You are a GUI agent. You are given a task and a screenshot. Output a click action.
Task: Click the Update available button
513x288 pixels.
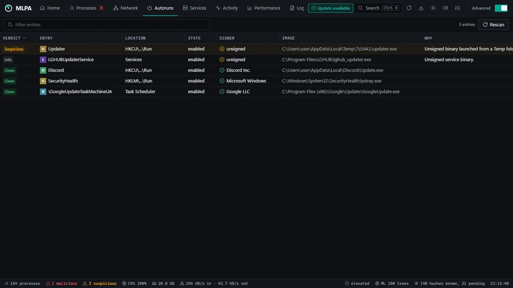pos(331,8)
